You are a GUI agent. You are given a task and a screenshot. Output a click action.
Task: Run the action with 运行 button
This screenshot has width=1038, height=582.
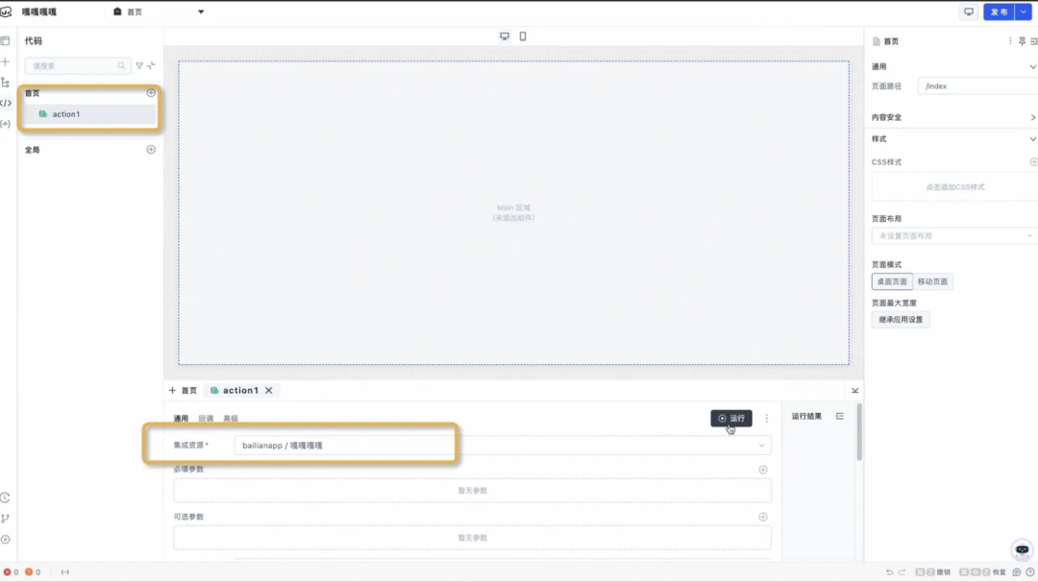tap(731, 419)
